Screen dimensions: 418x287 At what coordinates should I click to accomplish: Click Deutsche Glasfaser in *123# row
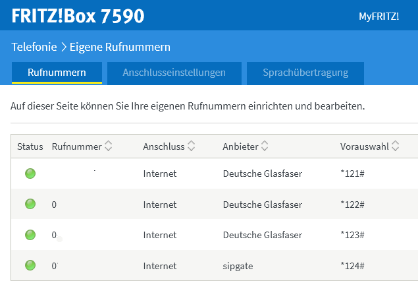click(263, 235)
